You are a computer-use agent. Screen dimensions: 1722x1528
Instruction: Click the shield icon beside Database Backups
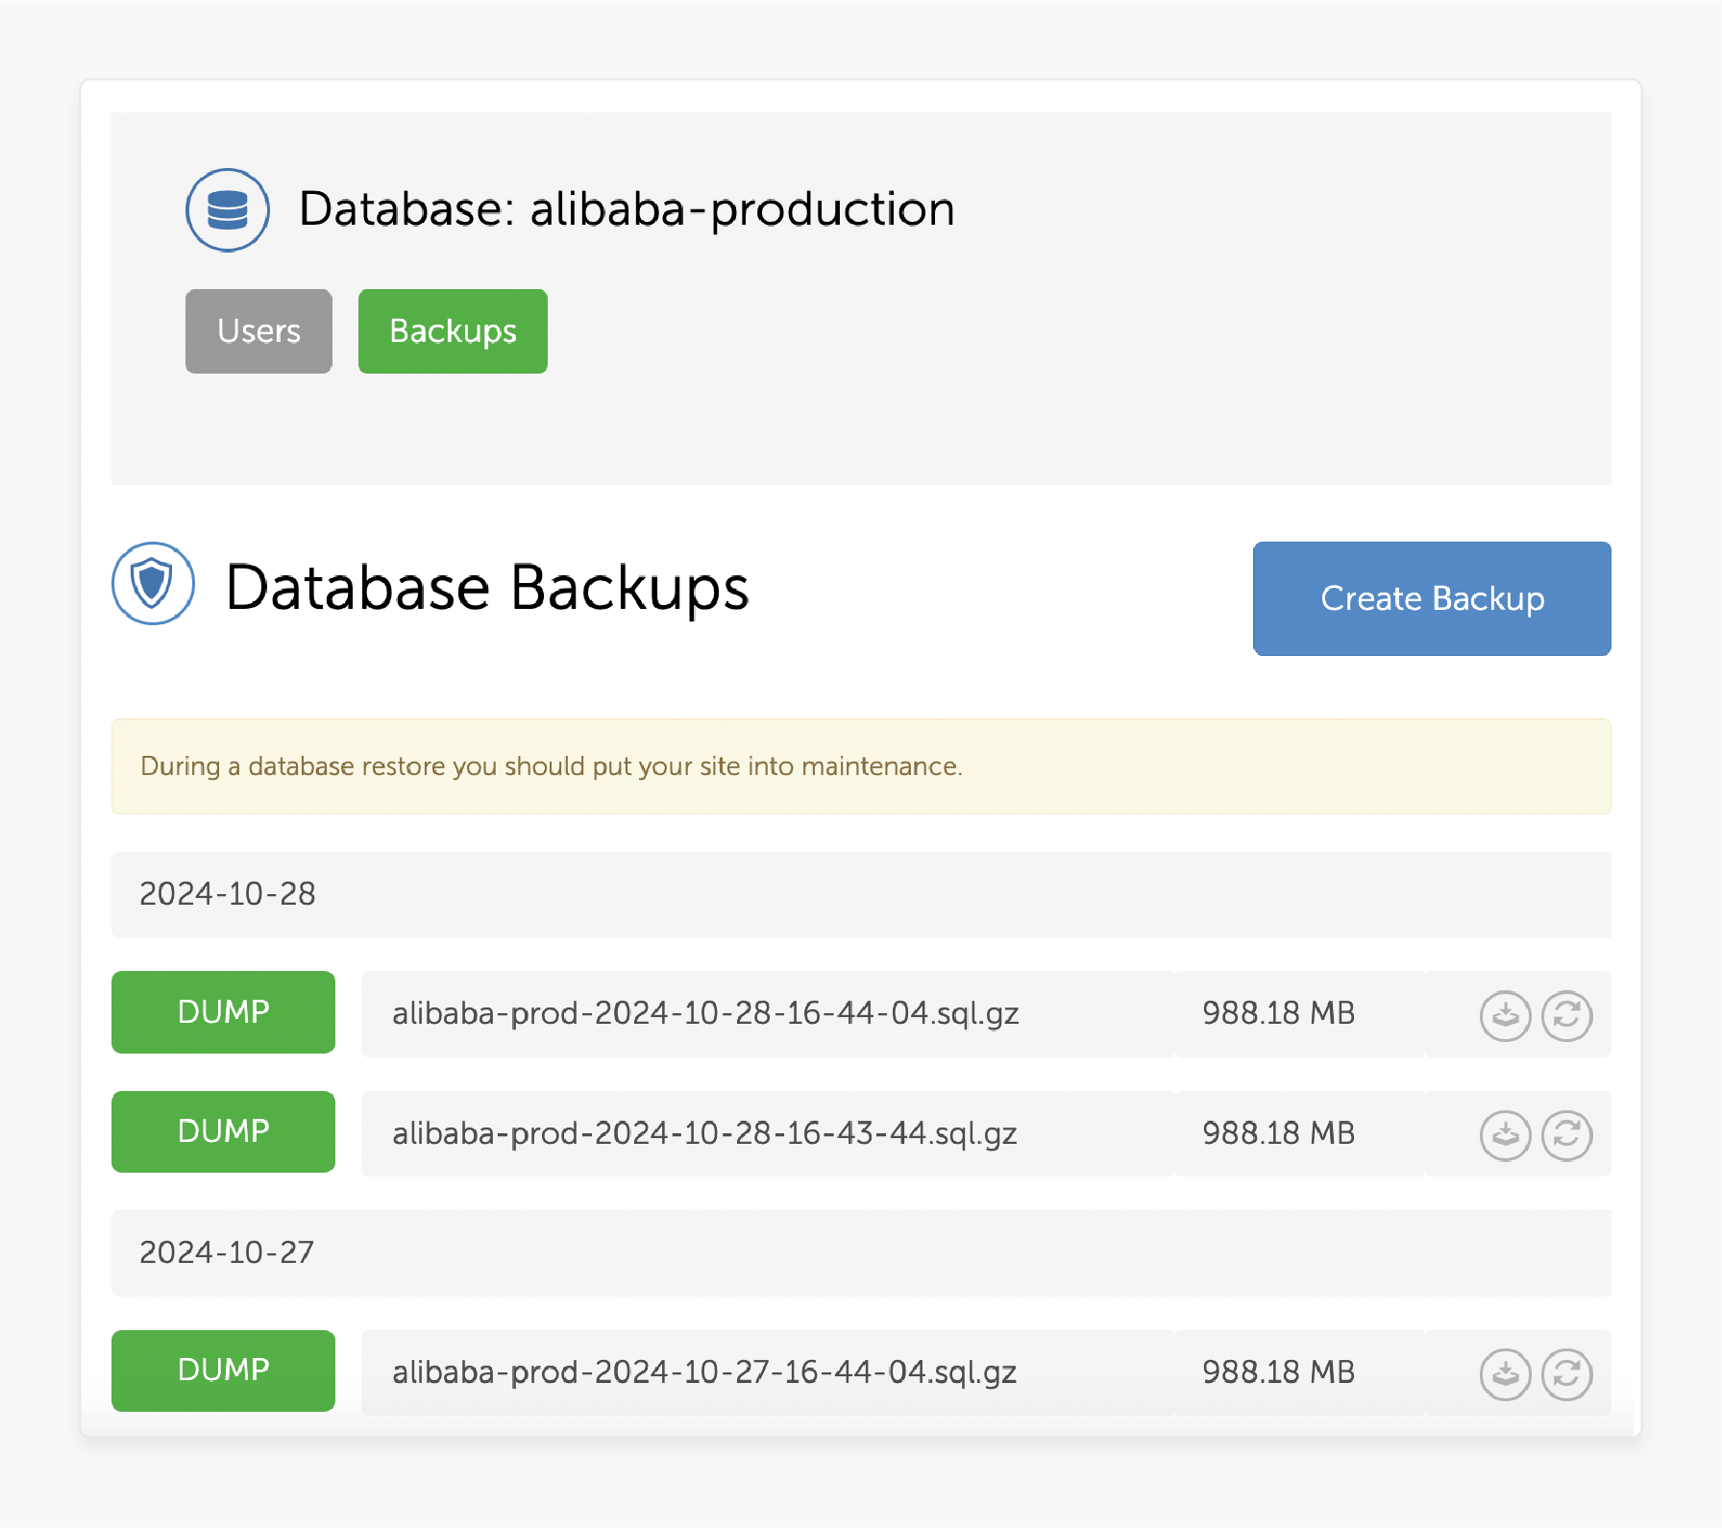154,584
